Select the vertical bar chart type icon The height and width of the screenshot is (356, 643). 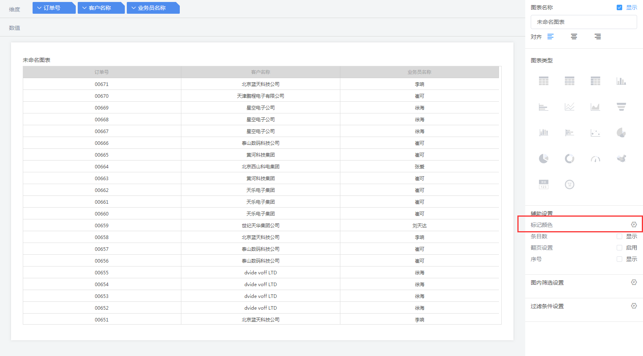click(621, 81)
